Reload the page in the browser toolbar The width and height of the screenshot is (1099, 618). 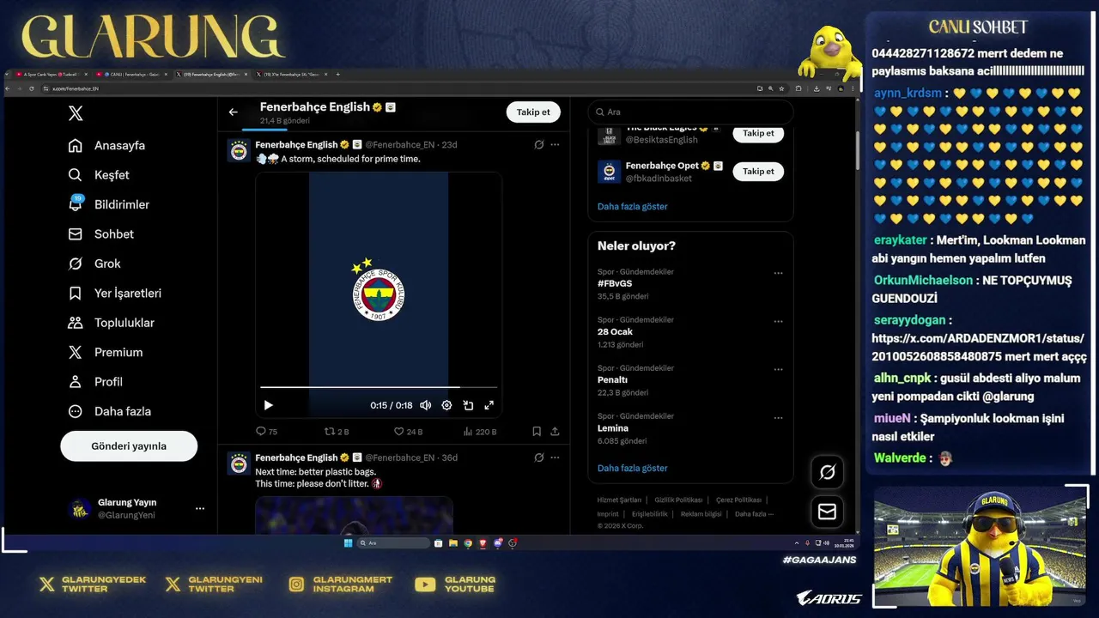pos(32,88)
